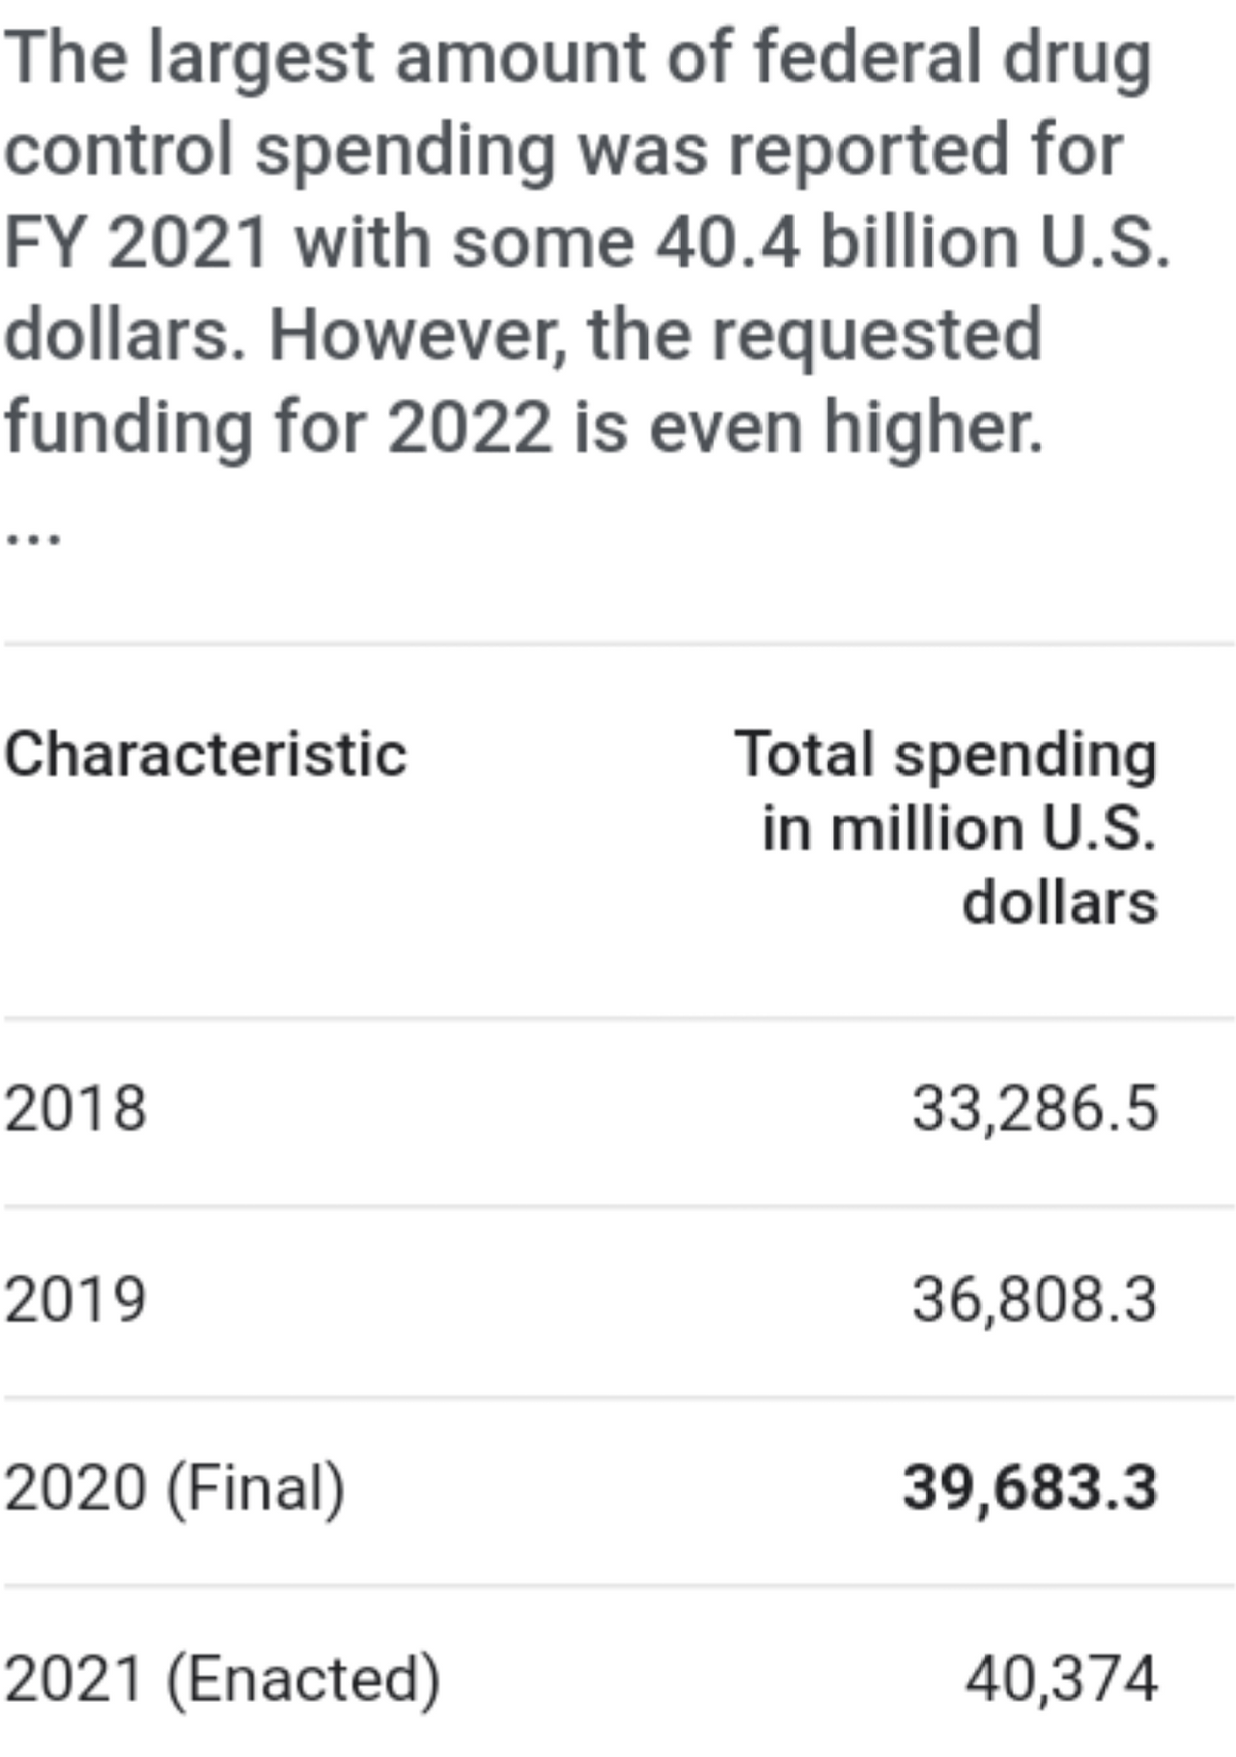
Task: Click the 33,286.5 spending value
Action: click(x=1034, y=1108)
